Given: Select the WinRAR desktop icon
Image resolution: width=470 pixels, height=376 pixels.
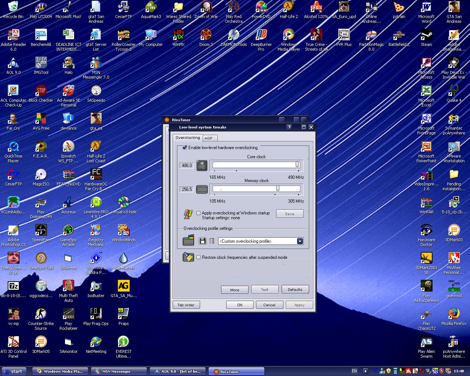Looking at the screenshot, I should coord(426,205).
